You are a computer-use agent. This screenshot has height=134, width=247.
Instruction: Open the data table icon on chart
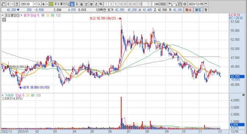tap(4, 20)
